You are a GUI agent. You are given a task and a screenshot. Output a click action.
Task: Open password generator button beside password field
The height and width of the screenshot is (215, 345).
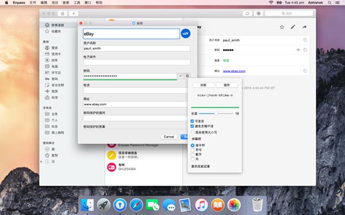coord(187,76)
